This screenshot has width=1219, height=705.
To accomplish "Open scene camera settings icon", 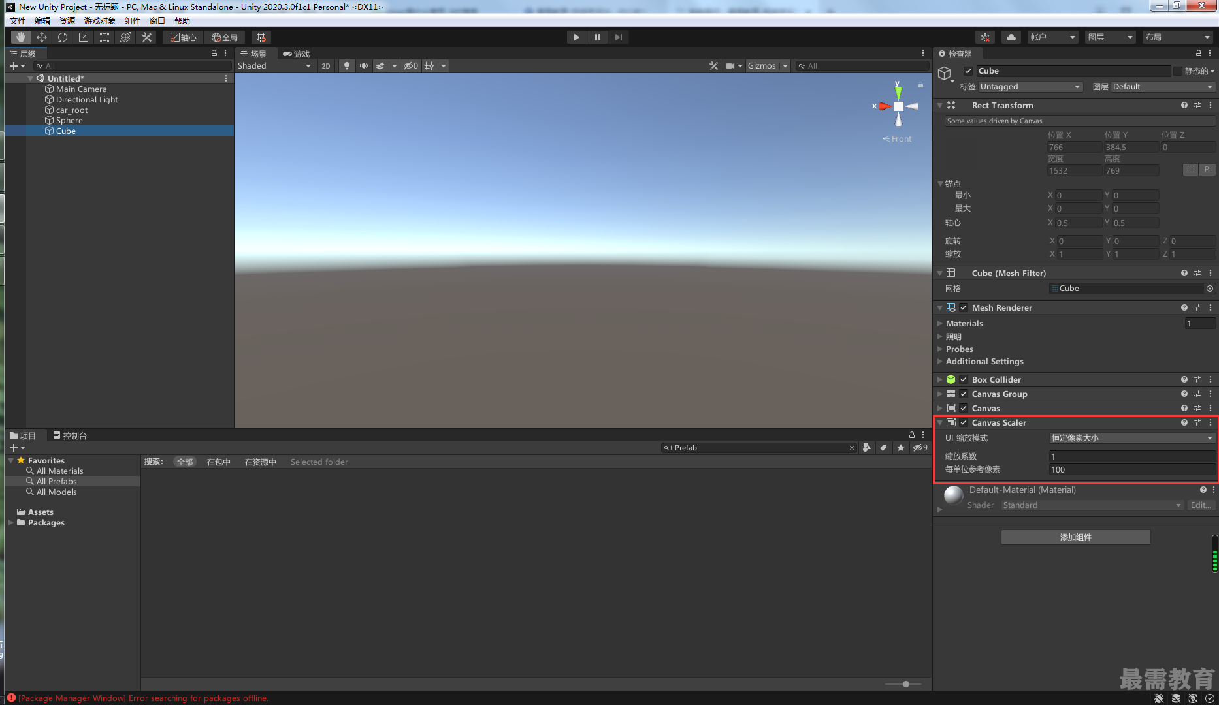I will coord(730,66).
